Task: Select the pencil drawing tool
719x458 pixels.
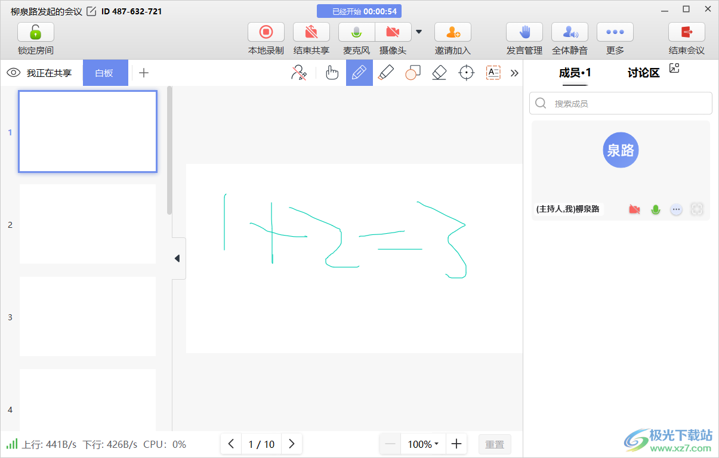Action: click(359, 73)
